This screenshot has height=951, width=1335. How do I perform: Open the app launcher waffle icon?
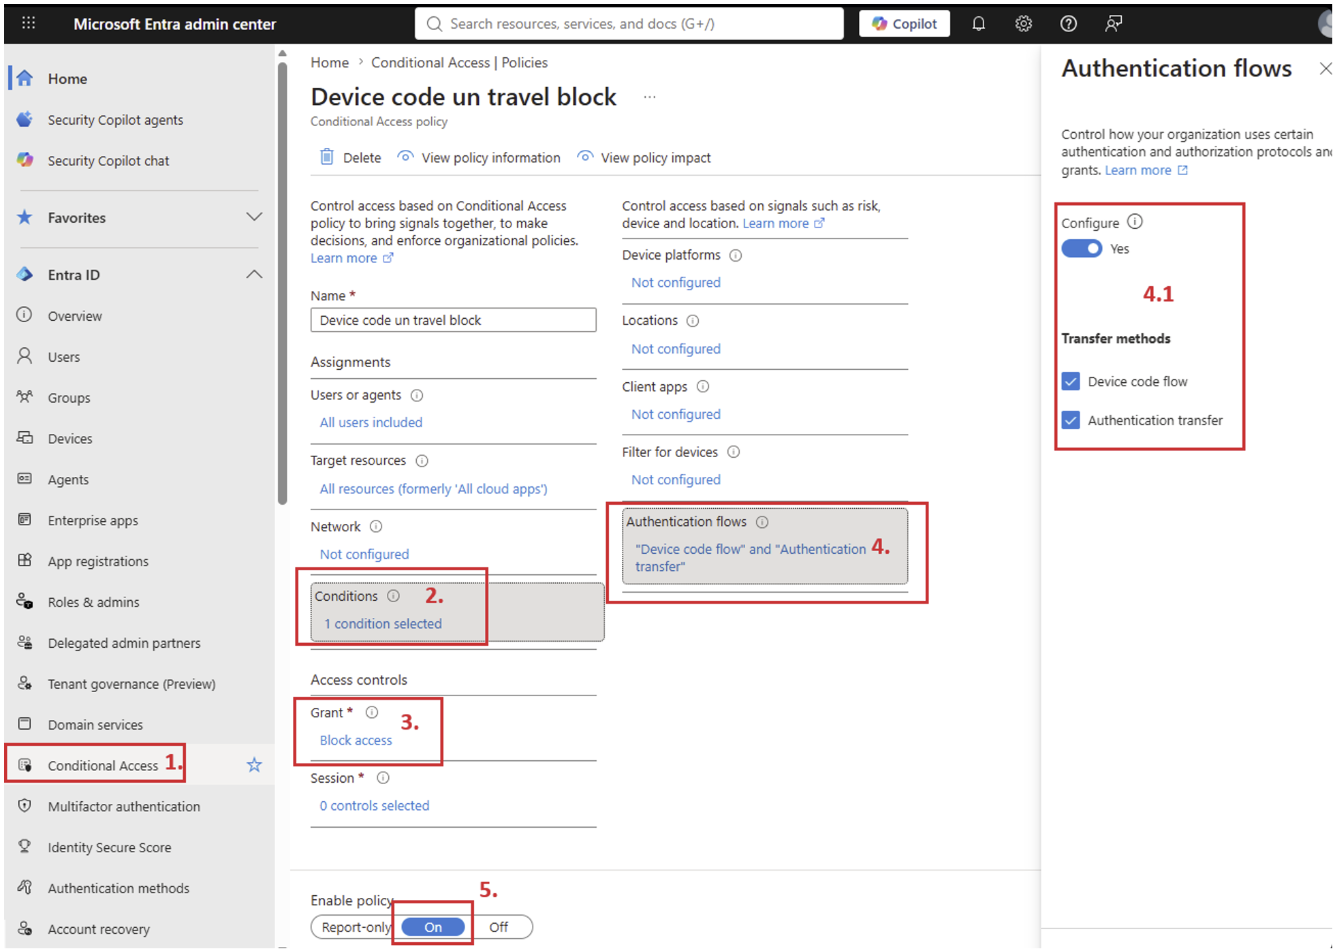[x=28, y=23]
